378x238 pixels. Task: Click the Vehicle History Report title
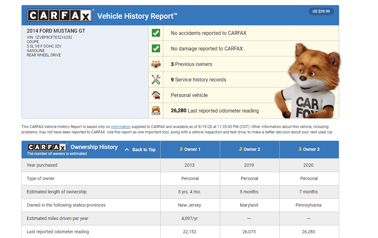[137, 16]
